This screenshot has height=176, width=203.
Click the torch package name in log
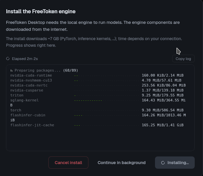point(16,110)
